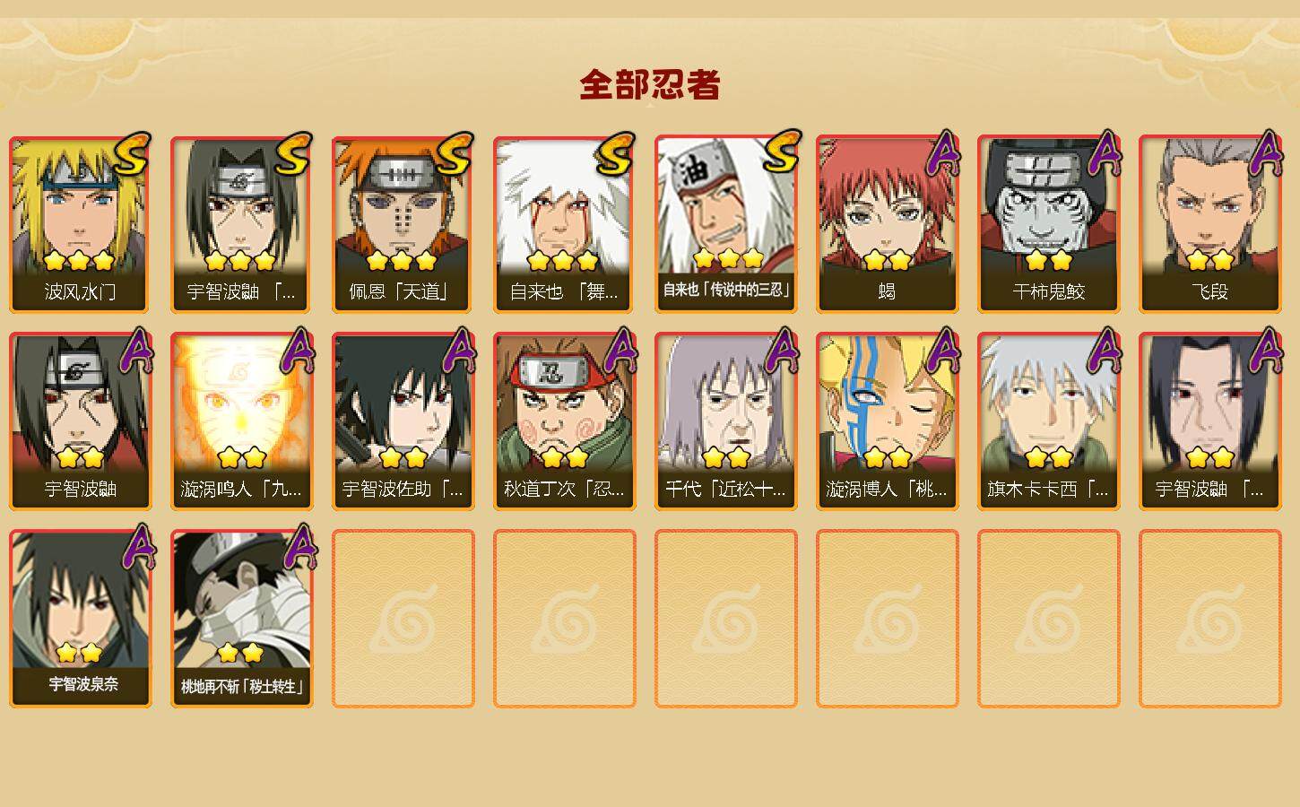Select the 漩涡博人 ninja card
The width and height of the screenshot is (1300, 807).
point(888,421)
